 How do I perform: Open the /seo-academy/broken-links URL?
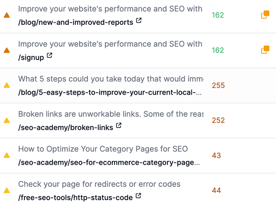click(x=66, y=128)
